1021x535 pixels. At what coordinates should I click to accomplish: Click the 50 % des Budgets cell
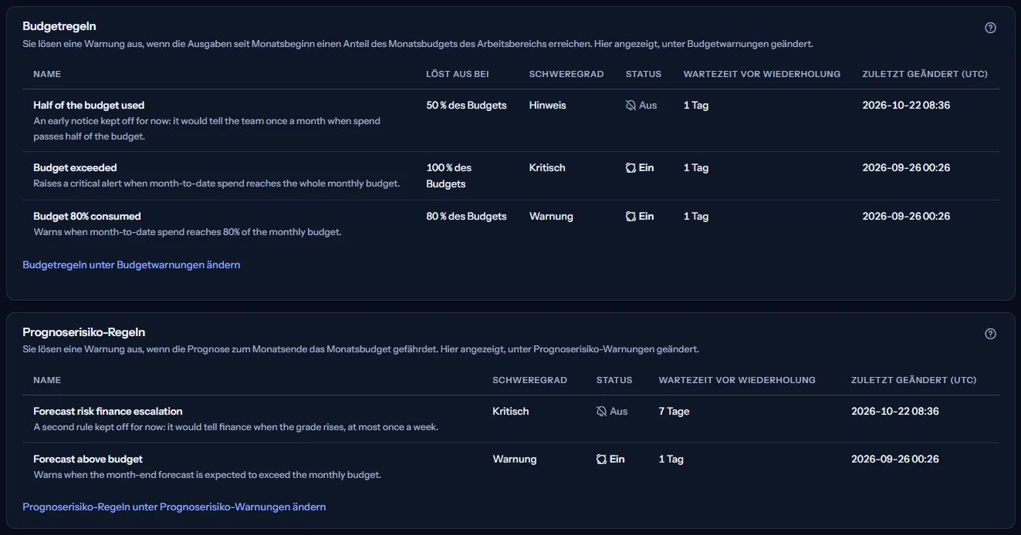(x=467, y=106)
